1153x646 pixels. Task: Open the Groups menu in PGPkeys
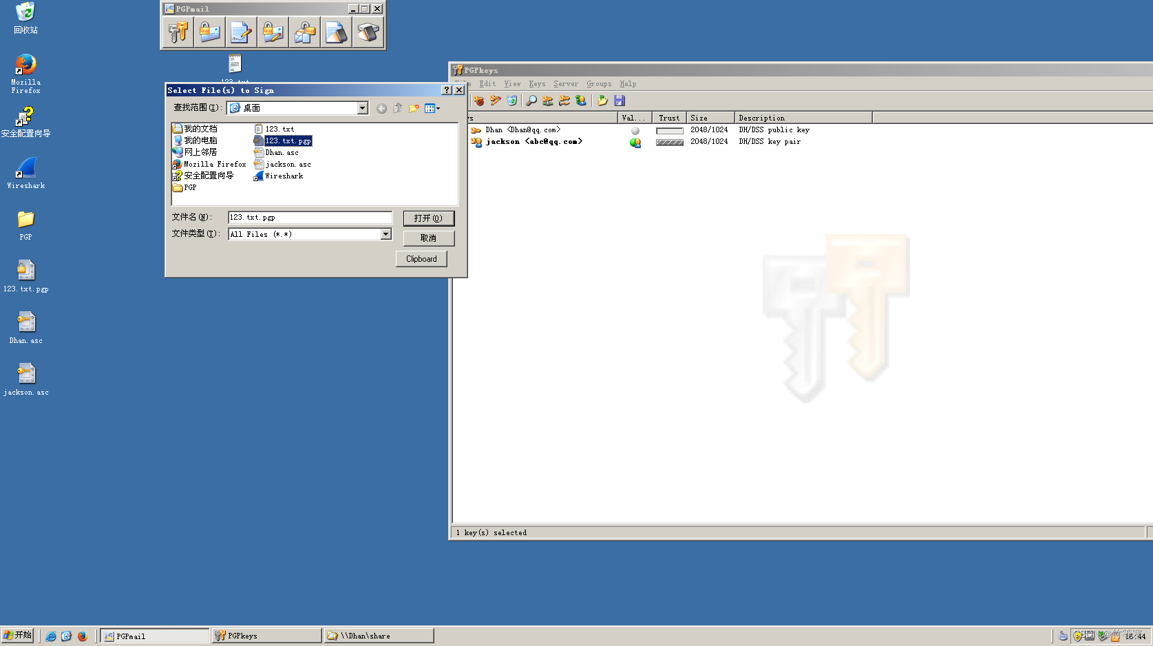599,84
